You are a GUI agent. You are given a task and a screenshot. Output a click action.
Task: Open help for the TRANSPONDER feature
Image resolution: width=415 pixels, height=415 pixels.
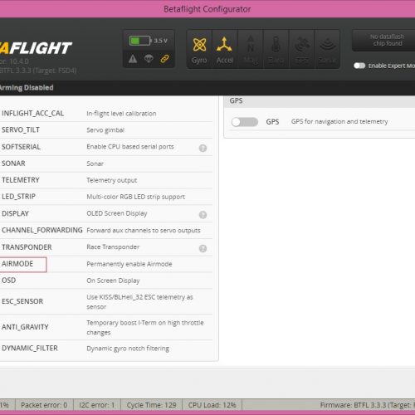coord(203,248)
